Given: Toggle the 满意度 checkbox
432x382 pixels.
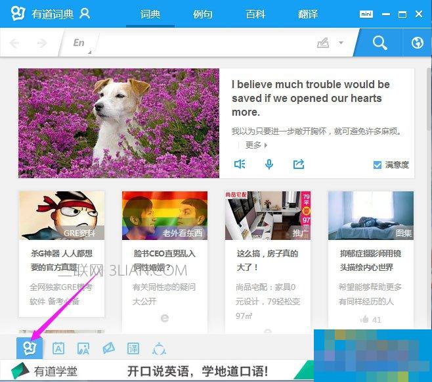Looking at the screenshot, I should (377, 165).
